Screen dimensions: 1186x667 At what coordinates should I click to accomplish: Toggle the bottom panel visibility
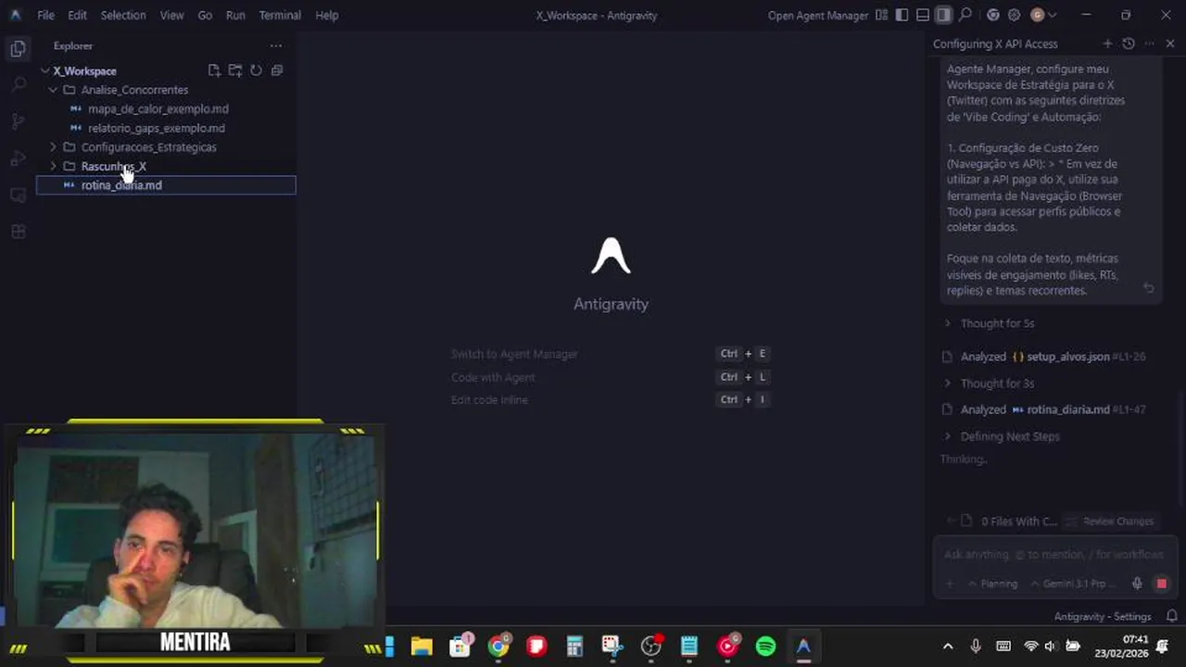(x=923, y=15)
